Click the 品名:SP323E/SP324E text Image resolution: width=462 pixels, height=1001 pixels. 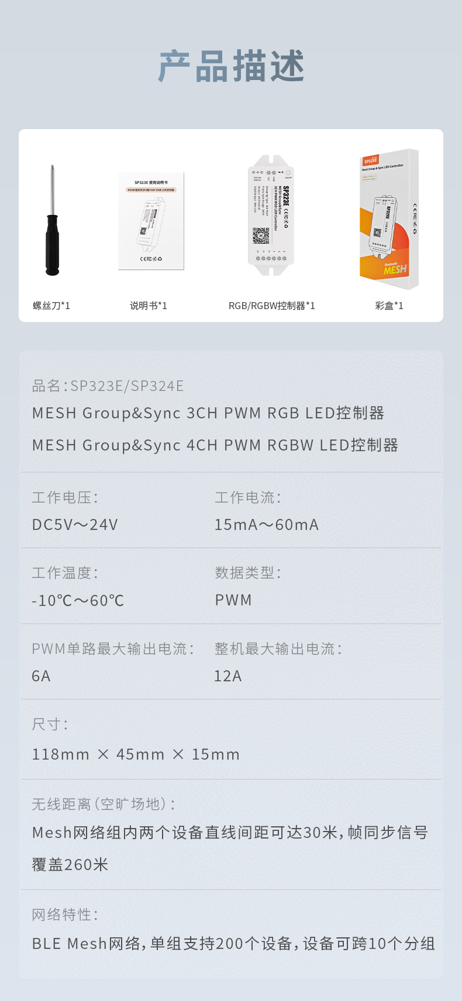coord(108,386)
